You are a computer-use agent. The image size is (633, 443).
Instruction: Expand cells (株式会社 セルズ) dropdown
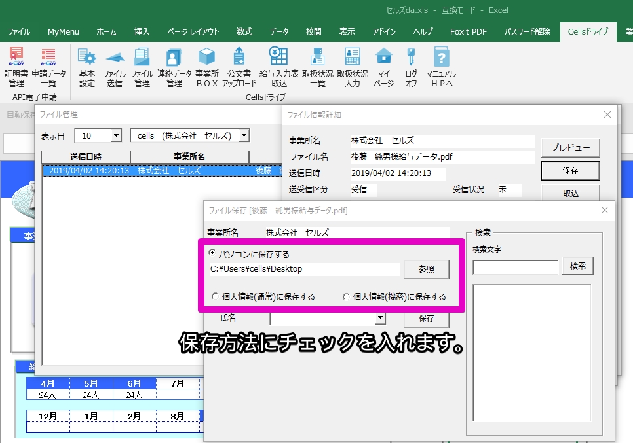point(244,135)
